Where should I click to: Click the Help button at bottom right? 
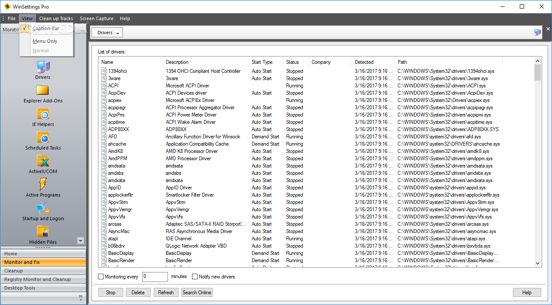527,293
